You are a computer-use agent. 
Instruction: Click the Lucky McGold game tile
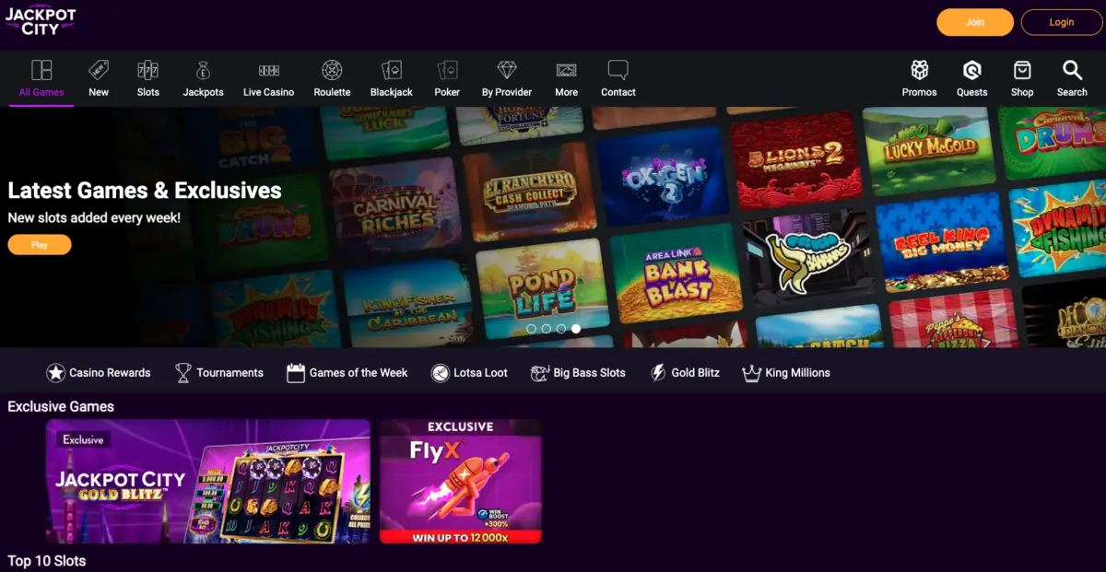pos(929,147)
